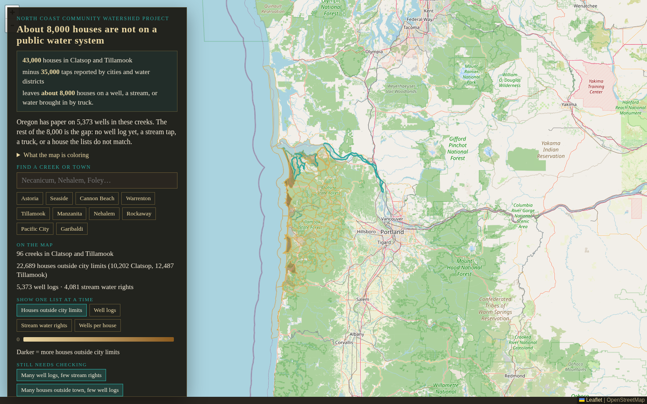Viewport: 647px width, 404px height.
Task: Select the Warrenton town chip
Action: (x=138, y=198)
